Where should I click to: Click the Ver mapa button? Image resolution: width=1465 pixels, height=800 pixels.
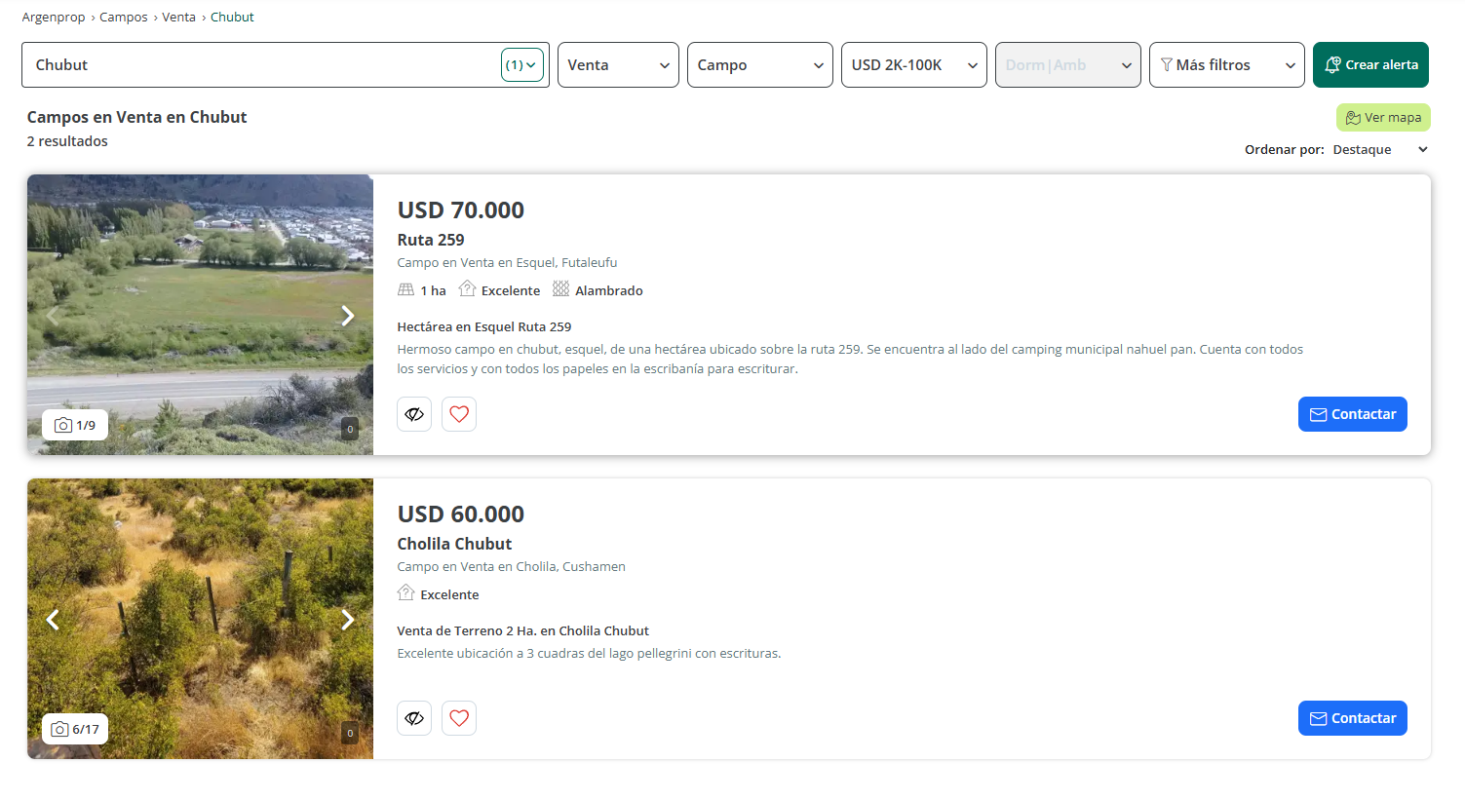pos(1383,118)
